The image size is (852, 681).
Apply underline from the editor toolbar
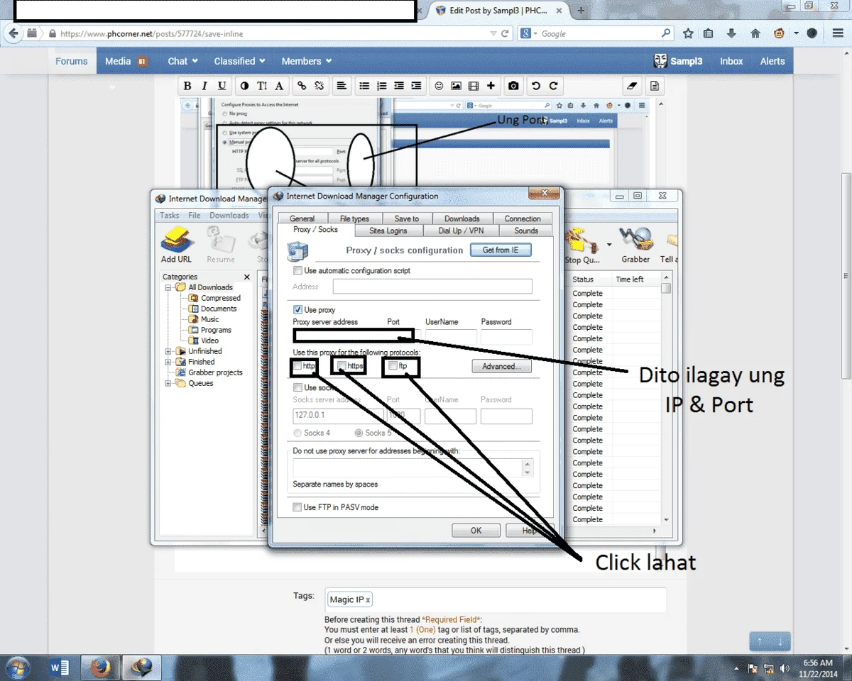222,86
